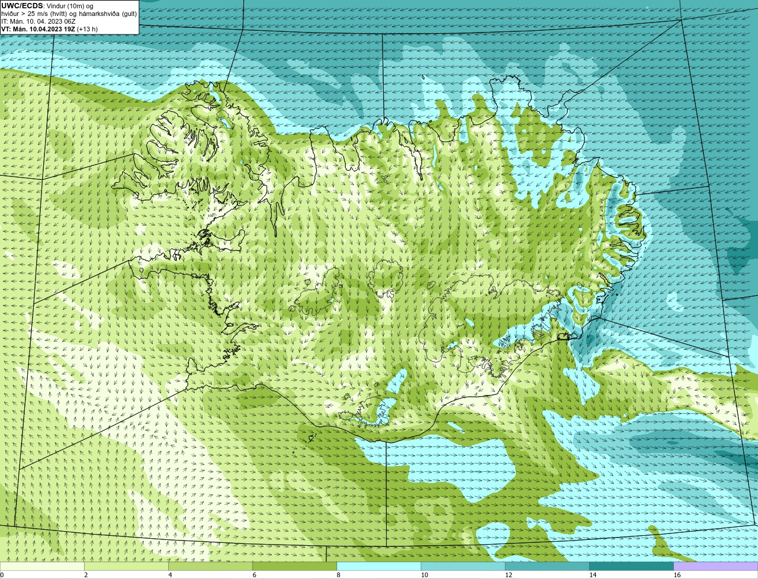Click the '(+13 h)' forecast offset text

tap(88, 29)
